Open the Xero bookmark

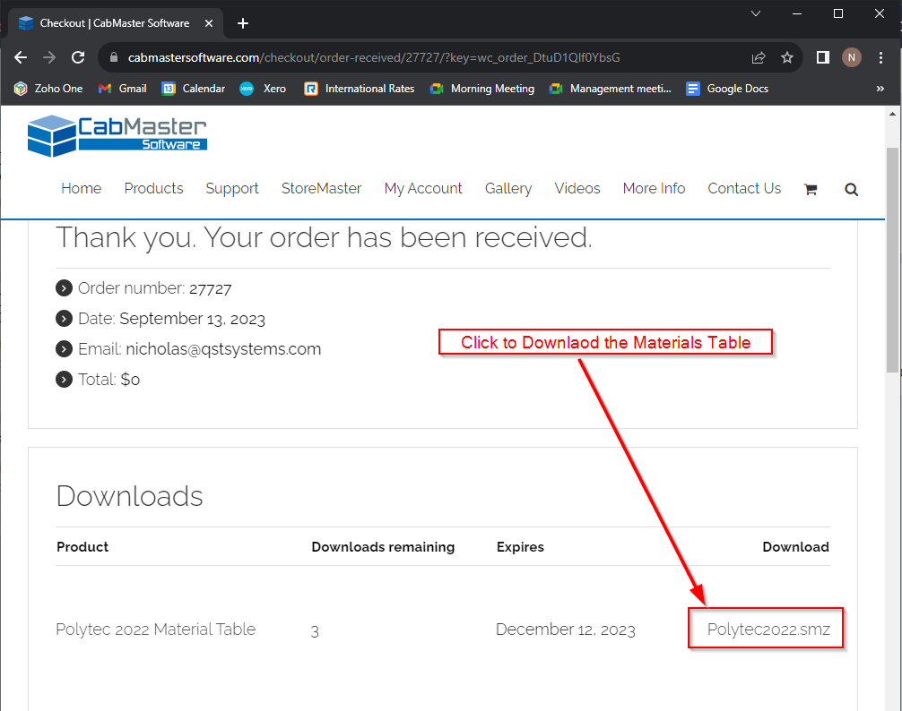263,89
